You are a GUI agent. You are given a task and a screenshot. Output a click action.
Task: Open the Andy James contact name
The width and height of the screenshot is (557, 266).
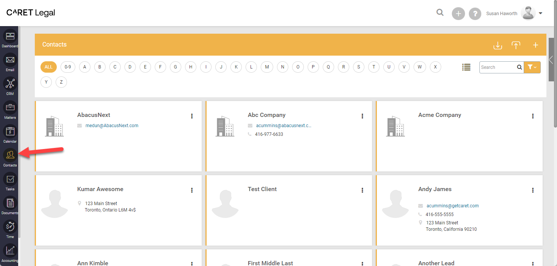[435, 189]
